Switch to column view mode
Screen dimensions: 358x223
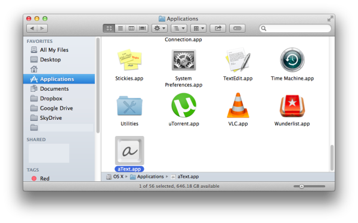click(x=131, y=28)
